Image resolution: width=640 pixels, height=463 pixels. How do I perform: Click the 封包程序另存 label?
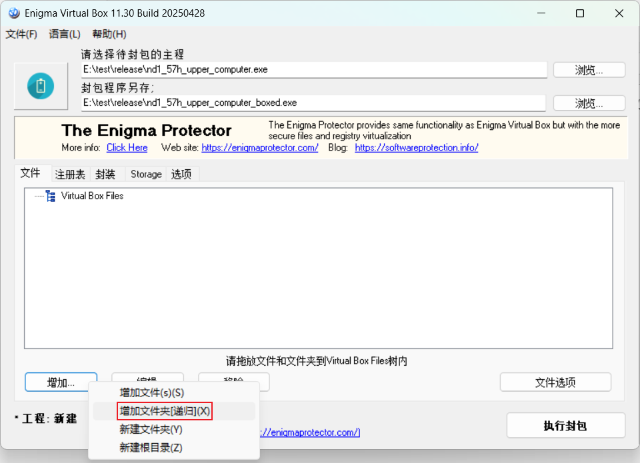coord(117,88)
